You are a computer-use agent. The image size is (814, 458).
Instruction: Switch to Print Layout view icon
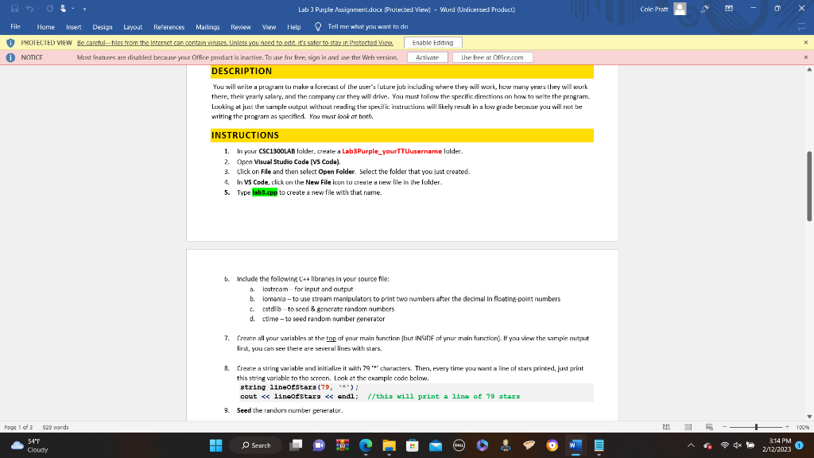coord(688,427)
